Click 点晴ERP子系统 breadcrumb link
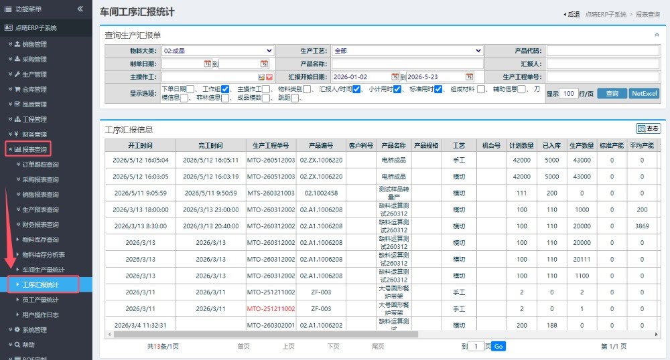Screen dimensions: 670x360 [606, 14]
